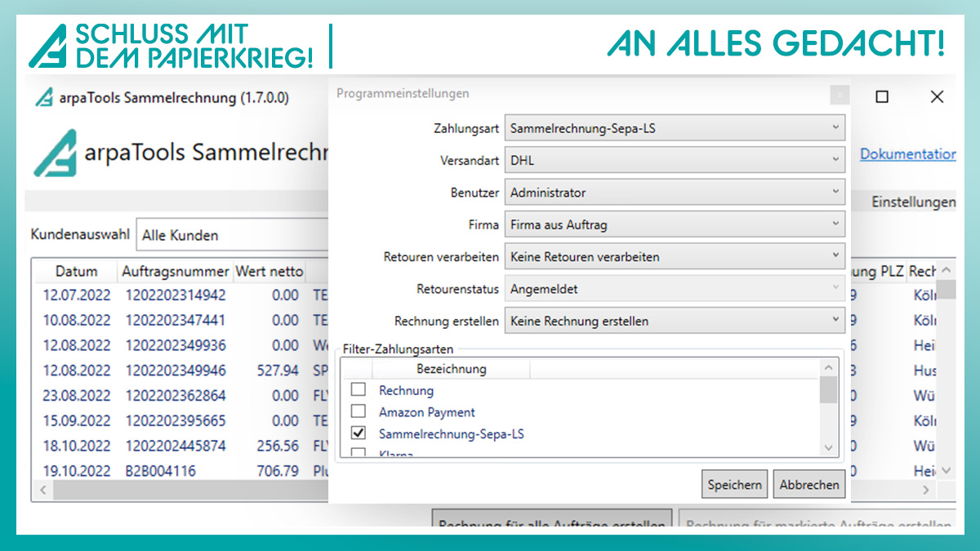Image resolution: width=980 pixels, height=551 pixels.
Task: Select the order row dated 12.07.2022
Action: click(x=180, y=295)
